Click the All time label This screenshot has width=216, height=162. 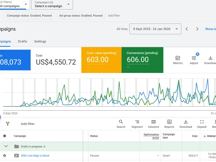point(122,29)
